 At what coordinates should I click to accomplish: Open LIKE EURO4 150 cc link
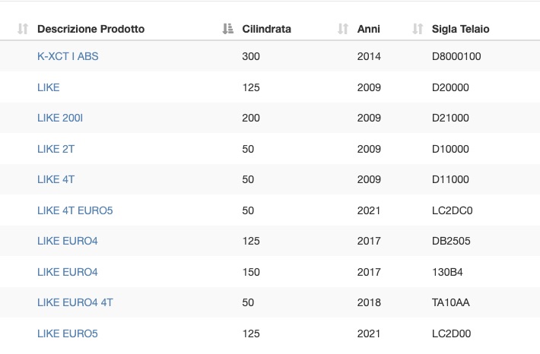[x=68, y=272]
